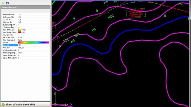
Task: Click the H5 label in the drawing
Action: (94, 30)
